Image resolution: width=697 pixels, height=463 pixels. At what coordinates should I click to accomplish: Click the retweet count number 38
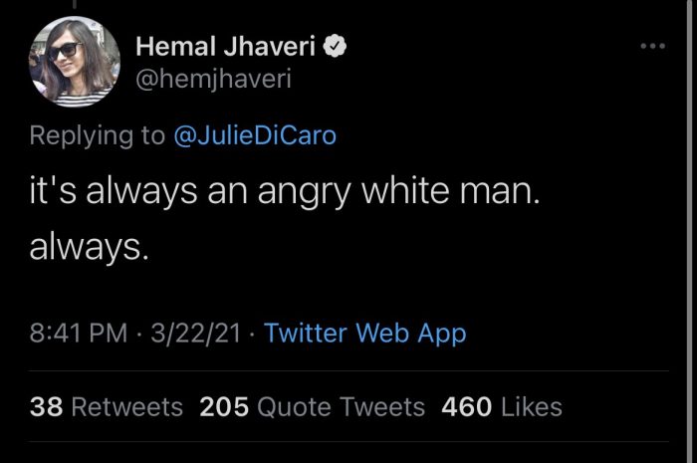click(46, 406)
